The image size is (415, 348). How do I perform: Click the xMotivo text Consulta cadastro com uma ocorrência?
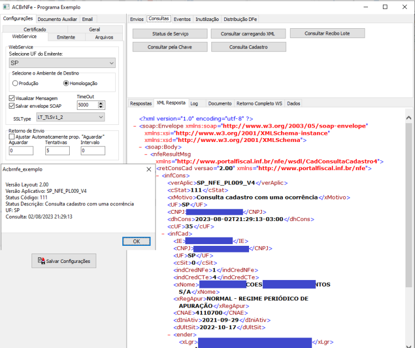pyautogui.click(x=257, y=197)
